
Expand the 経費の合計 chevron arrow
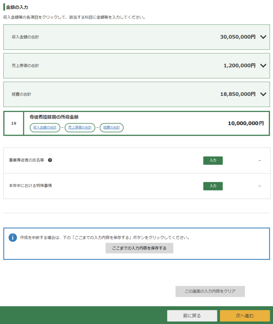click(x=263, y=94)
